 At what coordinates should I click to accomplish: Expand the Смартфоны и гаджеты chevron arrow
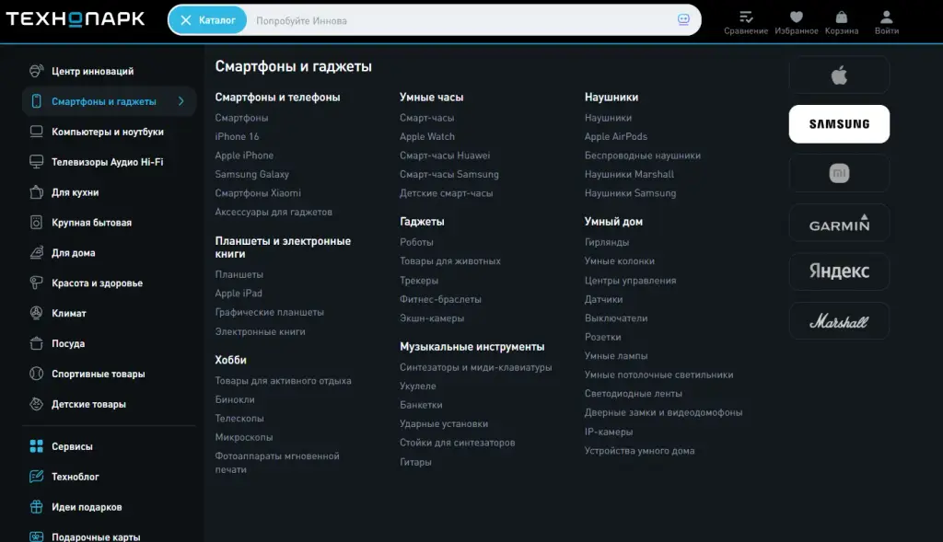click(x=181, y=101)
